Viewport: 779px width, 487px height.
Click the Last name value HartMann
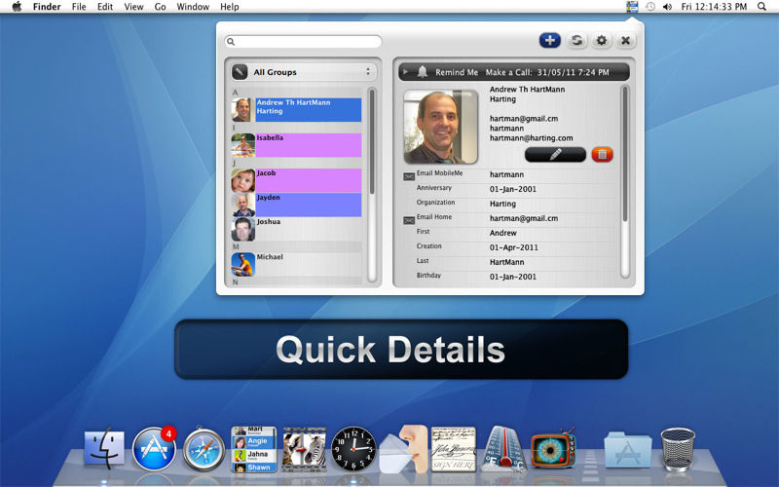(506, 262)
